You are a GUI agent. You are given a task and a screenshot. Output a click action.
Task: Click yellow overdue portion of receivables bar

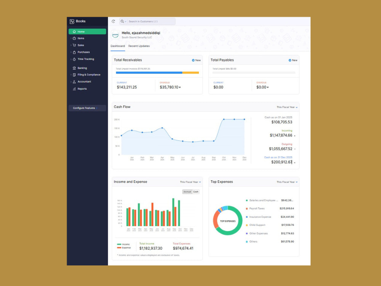pos(191,73)
